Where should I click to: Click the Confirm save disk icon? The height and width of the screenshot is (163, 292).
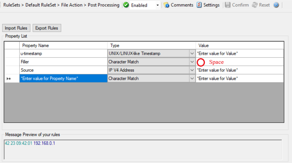[228, 5]
